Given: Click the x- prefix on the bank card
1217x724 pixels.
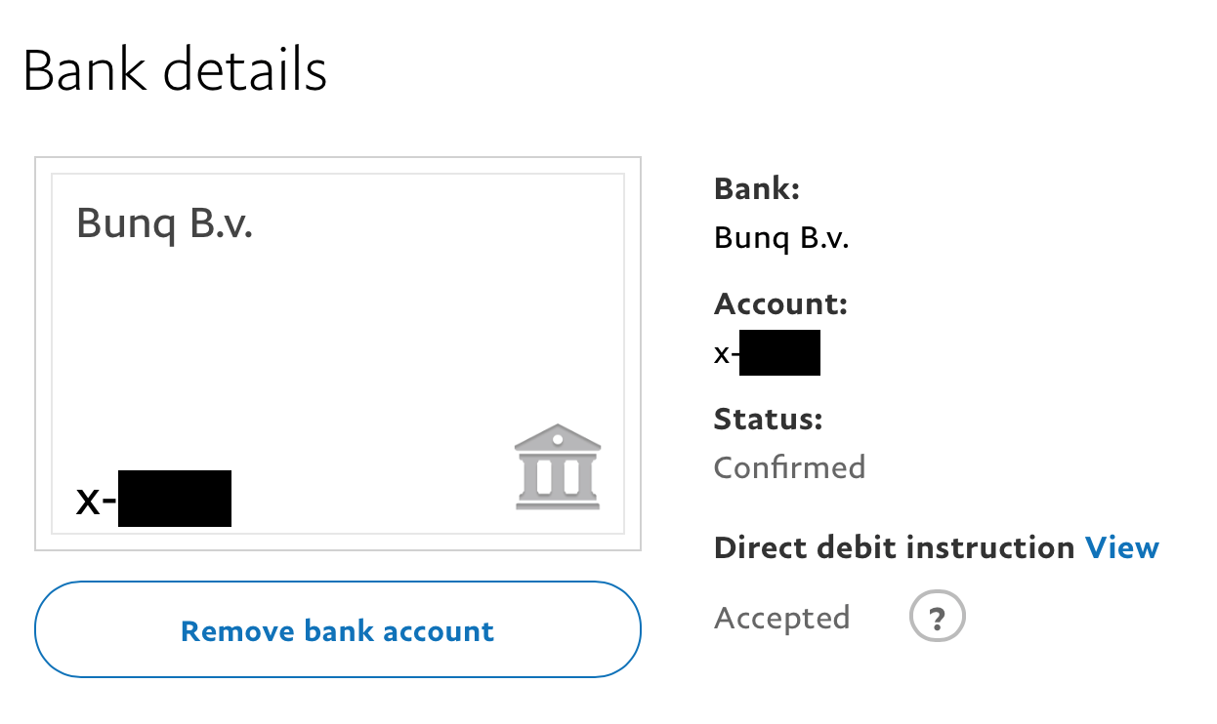Looking at the screenshot, I should (96, 501).
